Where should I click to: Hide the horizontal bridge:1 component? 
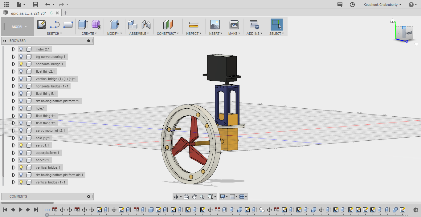click(21, 64)
